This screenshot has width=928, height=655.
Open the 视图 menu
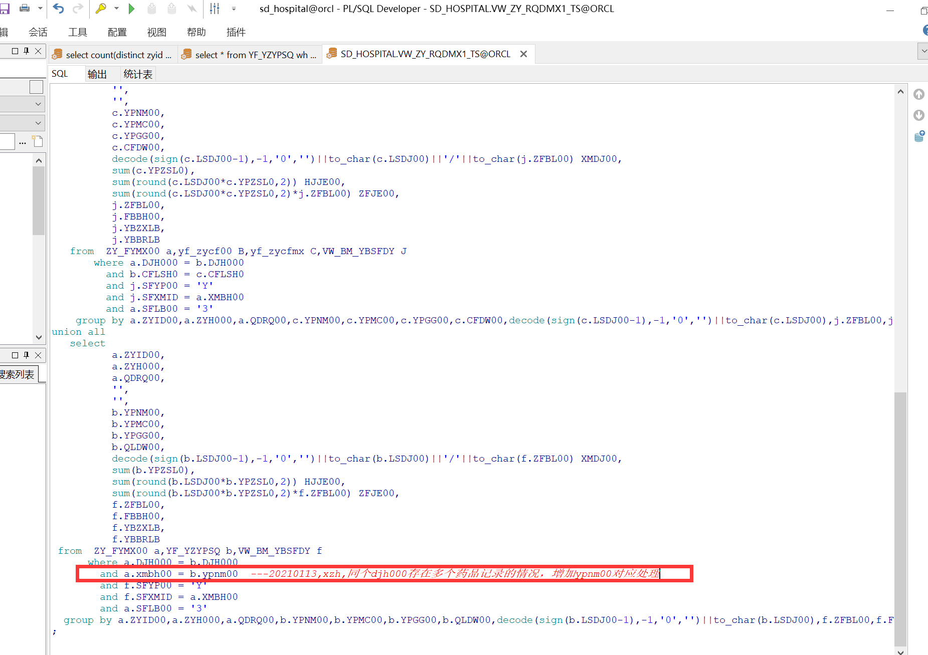(157, 32)
